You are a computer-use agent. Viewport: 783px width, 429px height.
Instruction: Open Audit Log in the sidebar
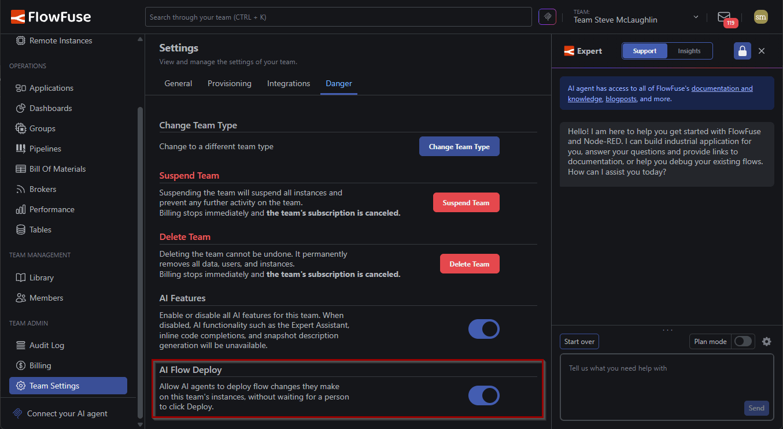68,345
